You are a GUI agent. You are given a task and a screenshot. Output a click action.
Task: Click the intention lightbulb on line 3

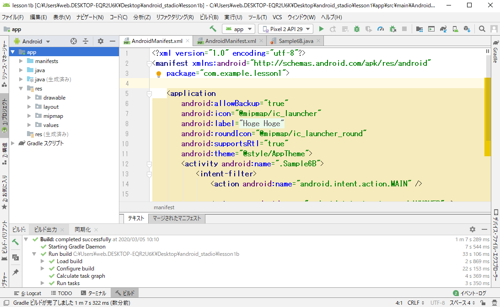tap(159, 74)
